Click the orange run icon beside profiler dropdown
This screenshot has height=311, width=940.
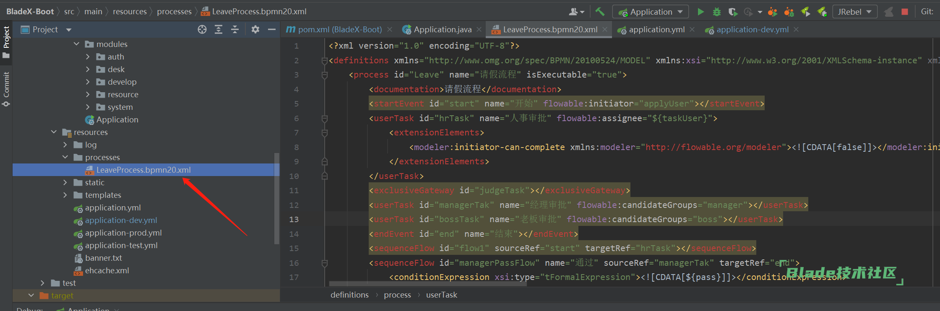(773, 12)
